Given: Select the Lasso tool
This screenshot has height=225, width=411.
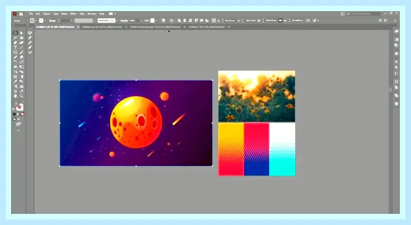Looking at the screenshot, I should tap(22, 38).
